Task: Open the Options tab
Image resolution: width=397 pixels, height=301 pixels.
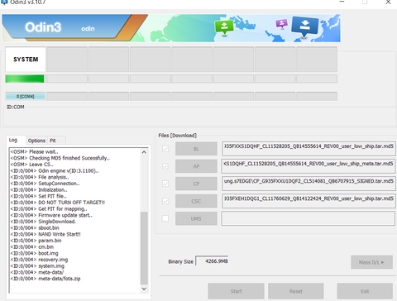Action: pyautogui.click(x=36, y=141)
